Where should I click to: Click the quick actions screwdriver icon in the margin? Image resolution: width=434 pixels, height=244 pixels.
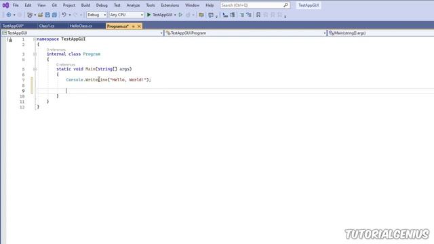point(10,40)
